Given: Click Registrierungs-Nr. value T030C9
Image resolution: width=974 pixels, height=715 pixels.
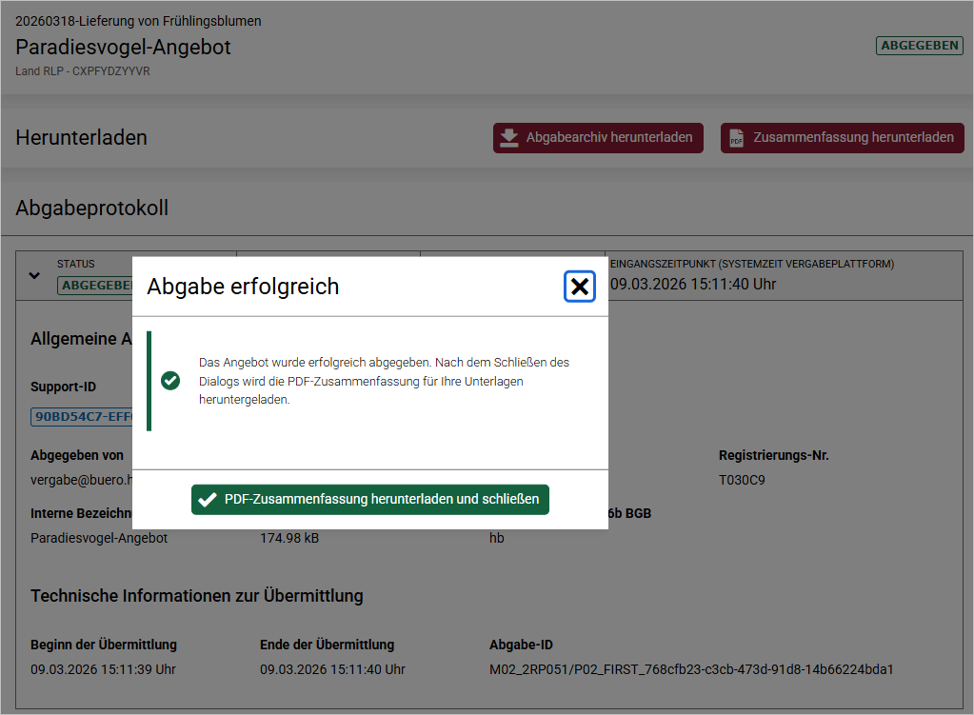Looking at the screenshot, I should tap(742, 480).
